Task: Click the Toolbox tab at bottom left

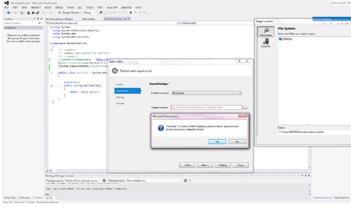Action: (38, 198)
